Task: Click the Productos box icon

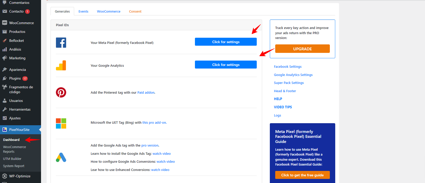Action: coord(5,32)
